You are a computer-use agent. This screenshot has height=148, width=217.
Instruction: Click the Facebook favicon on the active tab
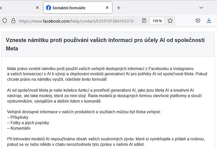(49, 8)
